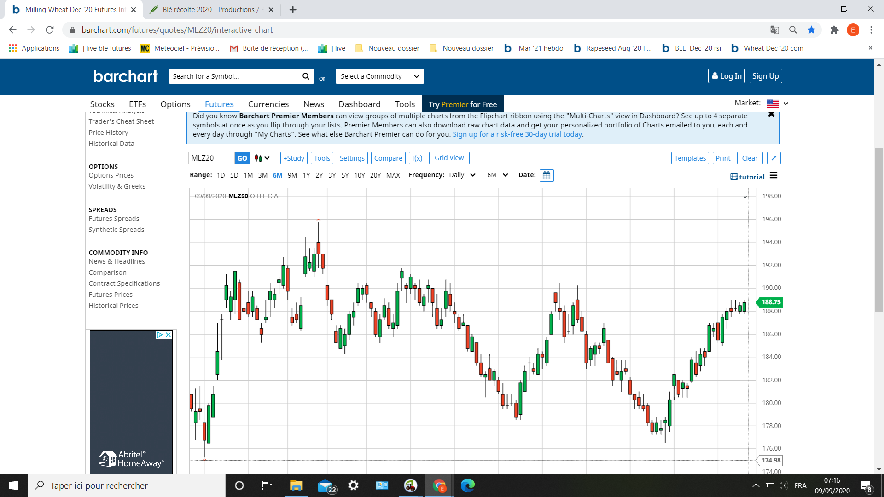The height and width of the screenshot is (497, 884).
Task: Switch chart range to 3M
Action: pos(262,175)
